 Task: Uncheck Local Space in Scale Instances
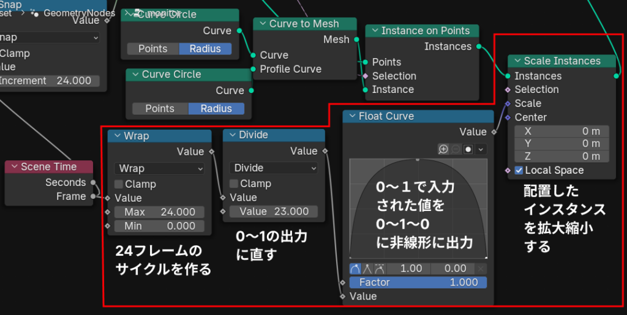coord(519,171)
